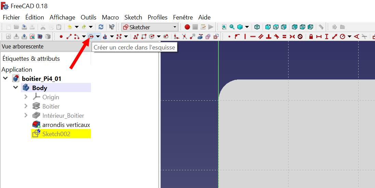Viewport: 375px width, 188px height.
Task: Open the Fichier menu
Action: (x=12, y=17)
